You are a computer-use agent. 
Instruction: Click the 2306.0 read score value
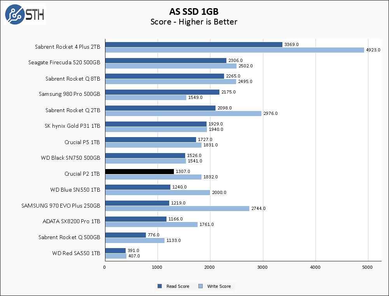pyautogui.click(x=235, y=60)
